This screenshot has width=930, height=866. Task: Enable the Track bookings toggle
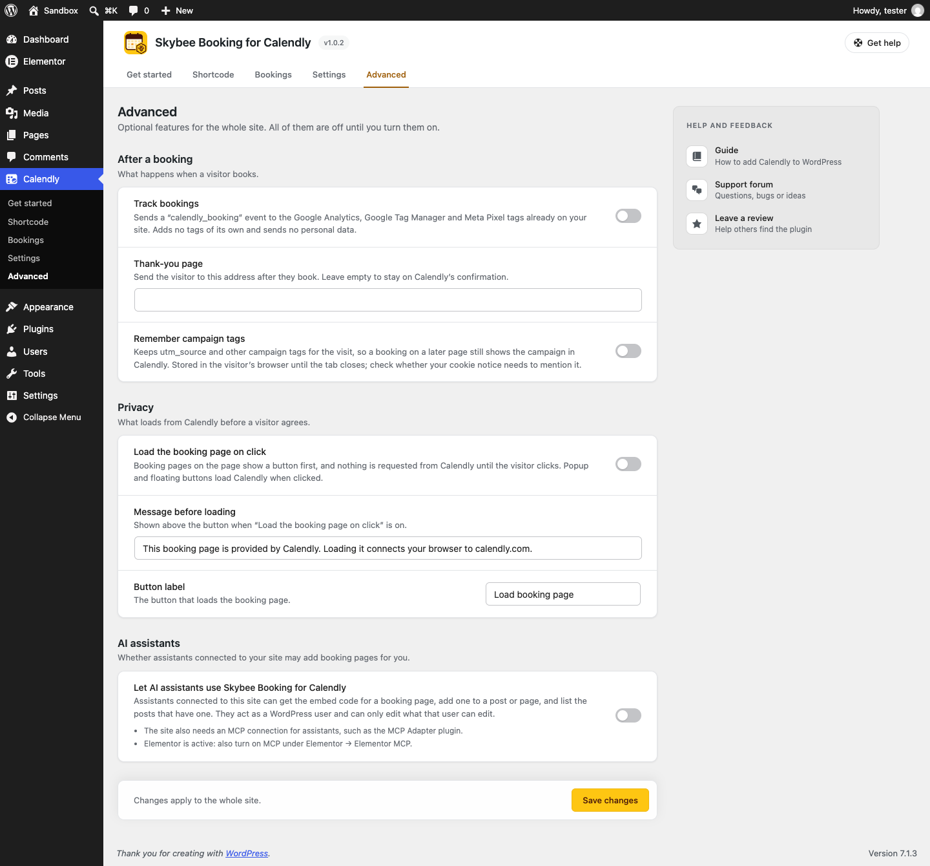pos(628,216)
